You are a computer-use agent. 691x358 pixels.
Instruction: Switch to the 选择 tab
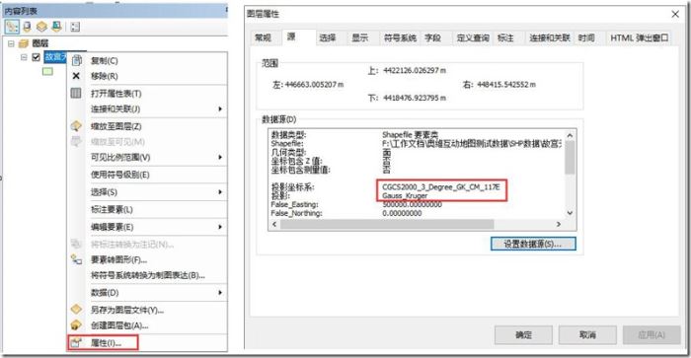[328, 37]
